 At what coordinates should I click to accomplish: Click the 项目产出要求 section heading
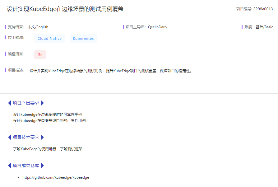click(26, 103)
